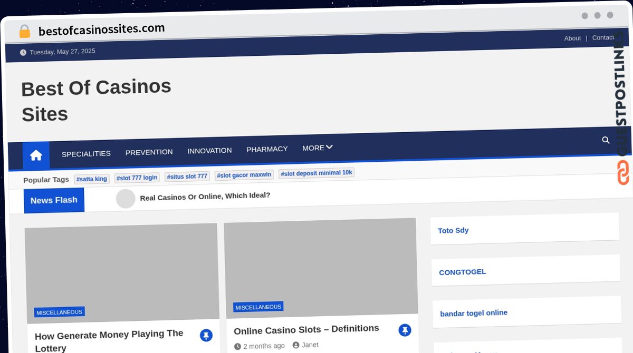Open the PREVENTION menu item
This screenshot has height=353, width=633.
click(x=149, y=152)
